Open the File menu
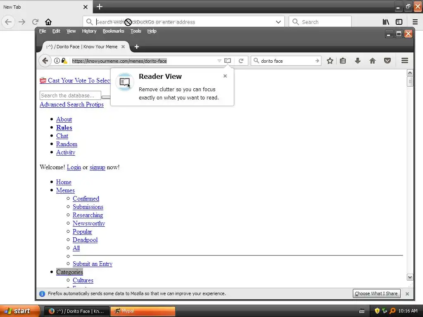The height and width of the screenshot is (317, 423). pyautogui.click(x=43, y=31)
